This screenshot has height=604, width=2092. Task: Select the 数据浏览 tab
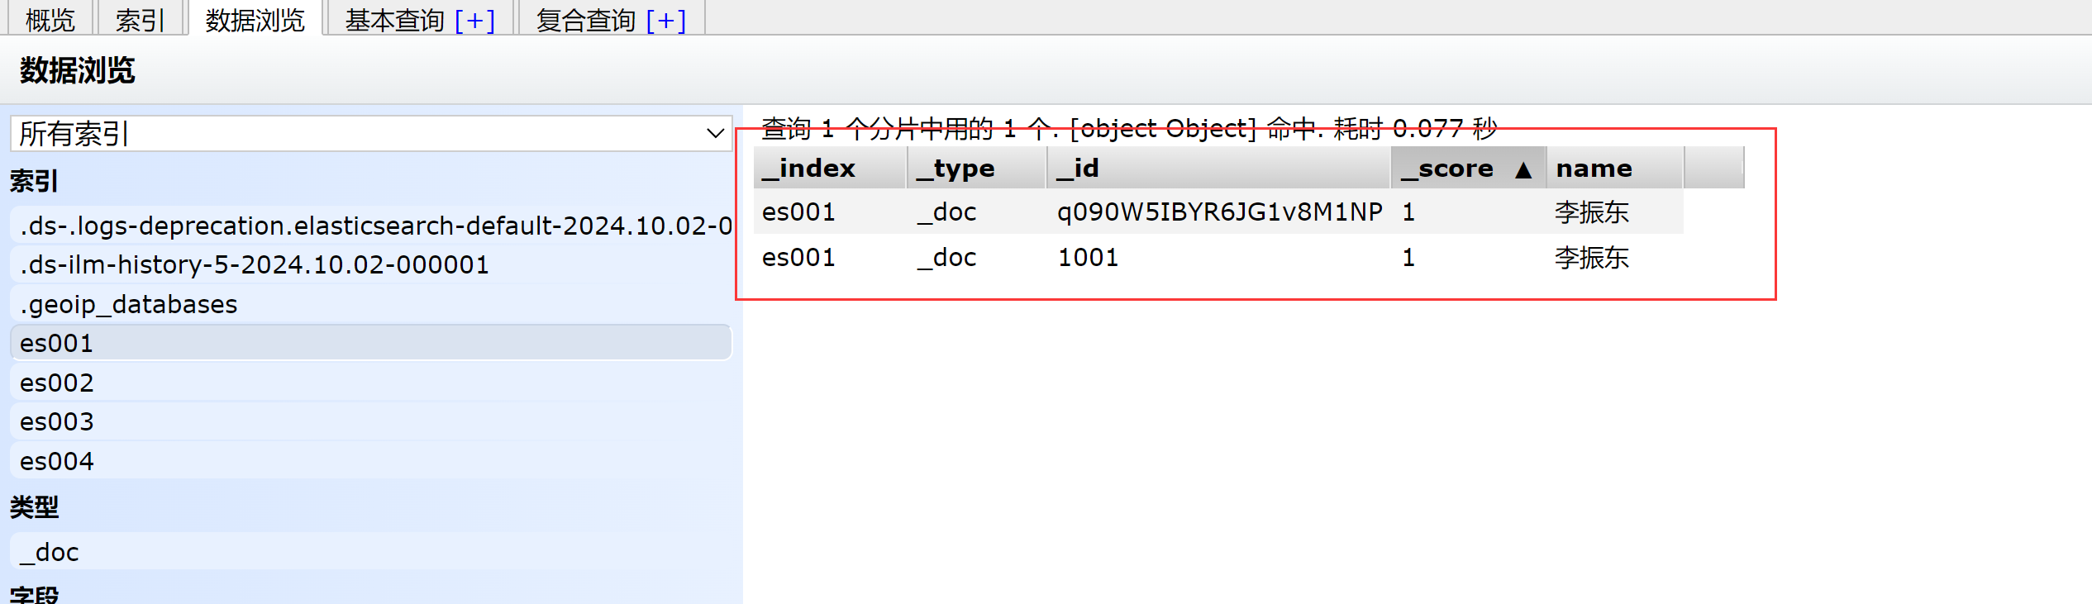click(255, 19)
